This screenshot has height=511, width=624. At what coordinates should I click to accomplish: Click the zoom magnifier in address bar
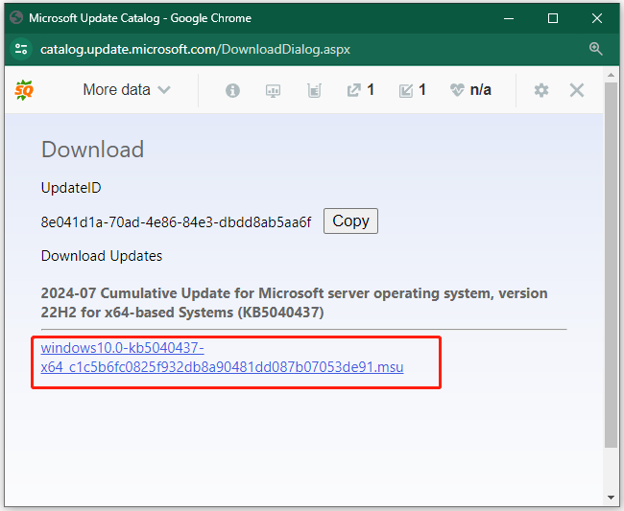click(596, 49)
